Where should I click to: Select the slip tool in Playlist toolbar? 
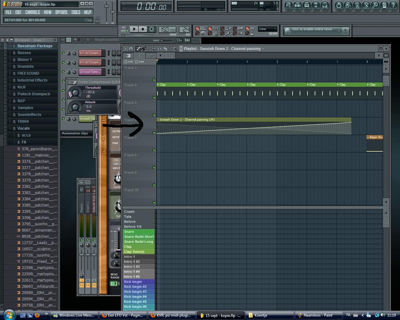(159, 49)
